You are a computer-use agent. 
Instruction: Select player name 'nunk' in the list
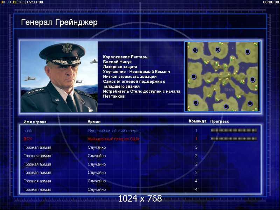pos(28,131)
